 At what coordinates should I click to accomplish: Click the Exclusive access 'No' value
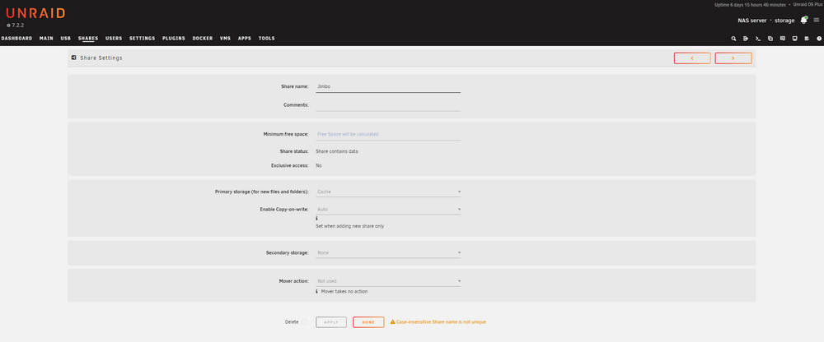(x=318, y=165)
